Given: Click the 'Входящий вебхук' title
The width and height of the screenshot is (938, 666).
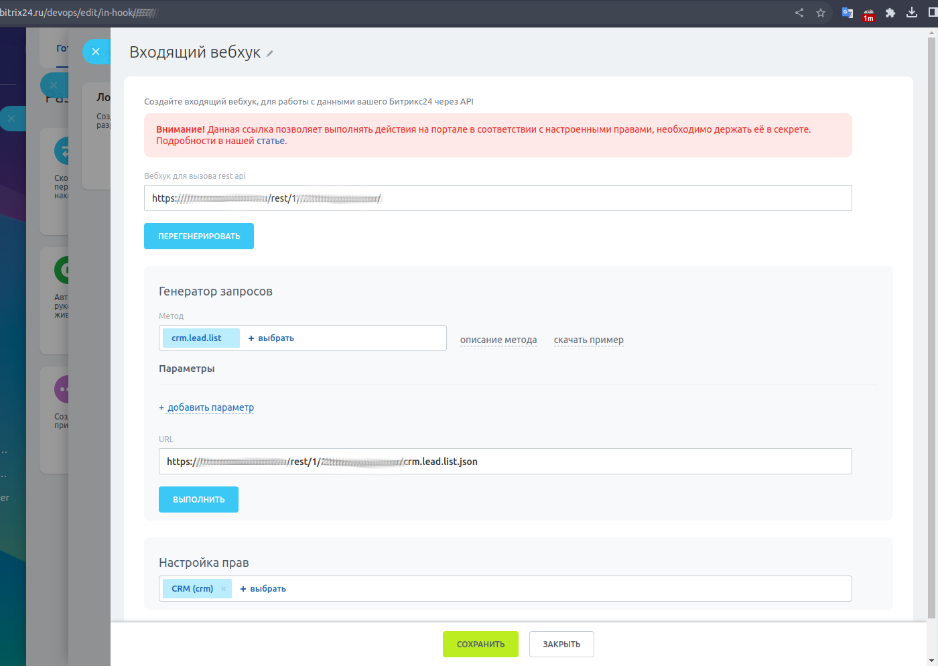Looking at the screenshot, I should 195,52.
